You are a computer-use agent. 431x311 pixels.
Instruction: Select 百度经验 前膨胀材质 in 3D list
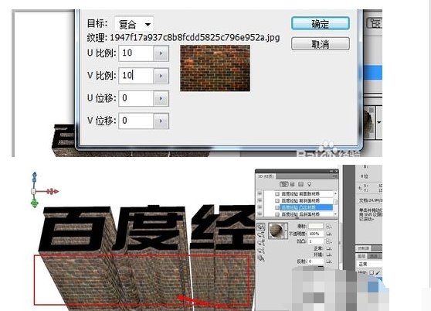click(300, 193)
